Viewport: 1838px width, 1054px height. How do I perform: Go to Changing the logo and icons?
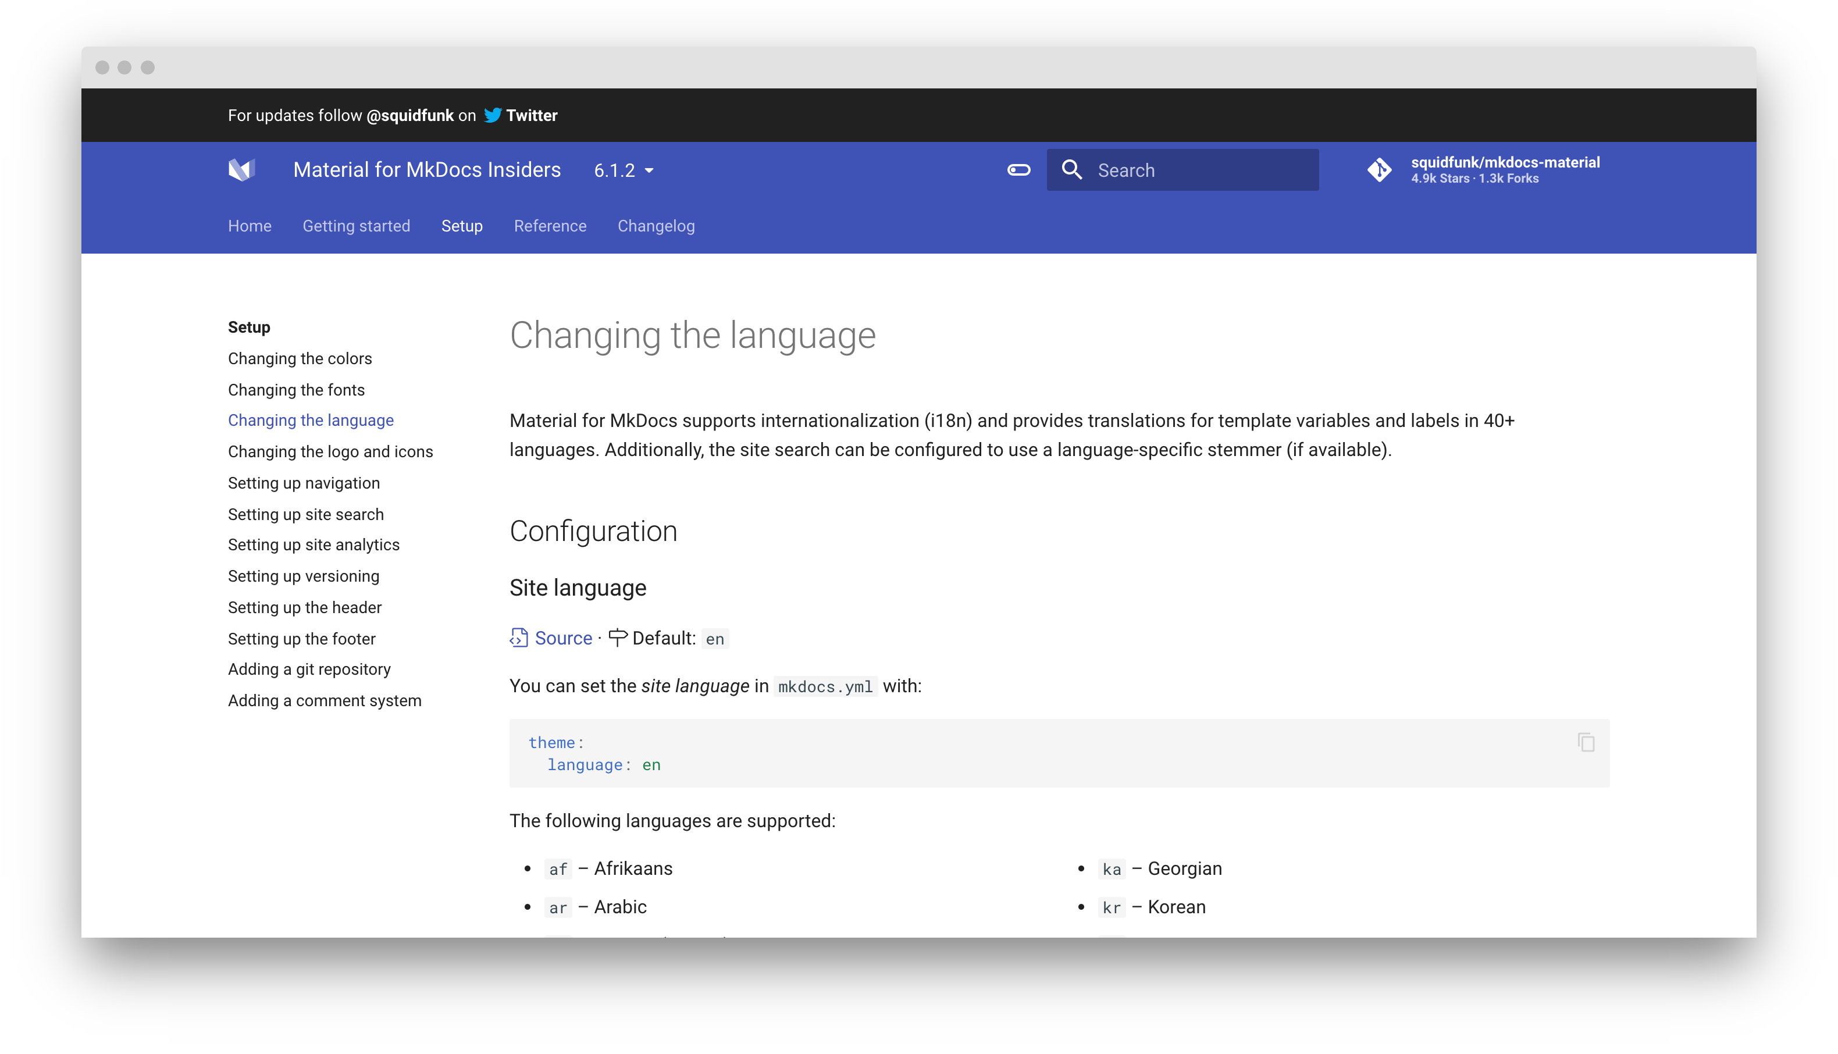tap(330, 452)
